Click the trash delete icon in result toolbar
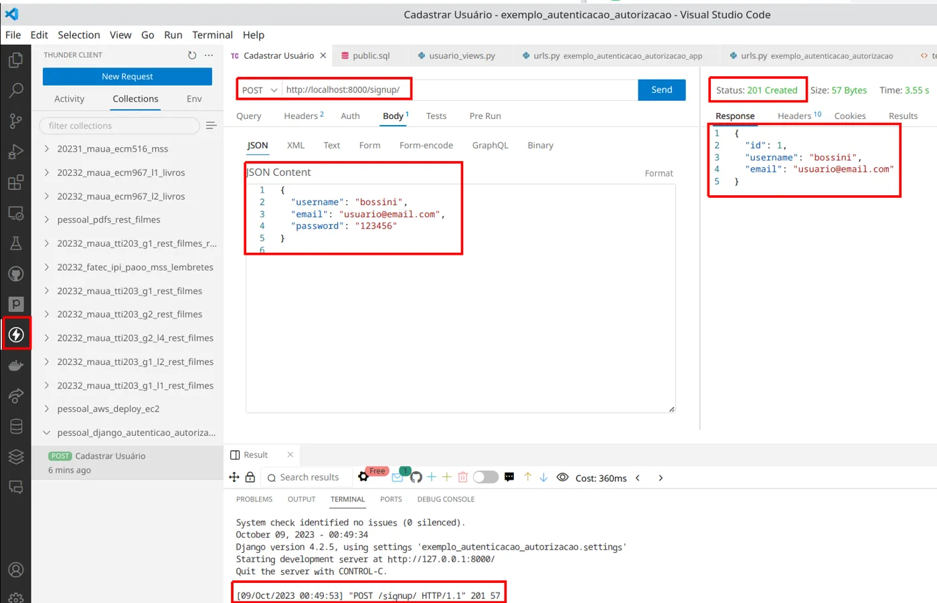The image size is (937, 603). (x=462, y=477)
